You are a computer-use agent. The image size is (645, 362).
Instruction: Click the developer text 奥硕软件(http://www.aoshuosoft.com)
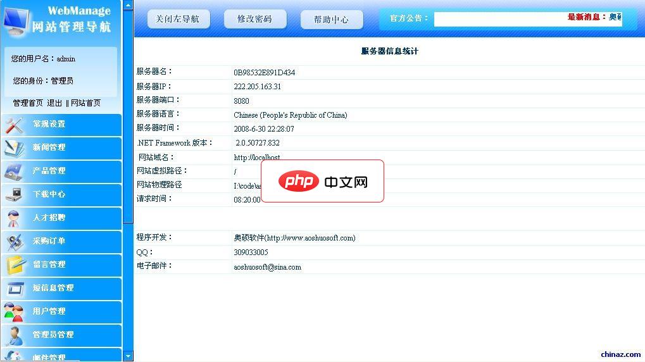click(294, 238)
